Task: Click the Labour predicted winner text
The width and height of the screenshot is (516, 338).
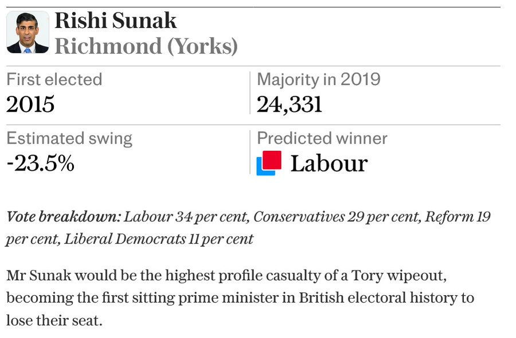Action: (329, 164)
